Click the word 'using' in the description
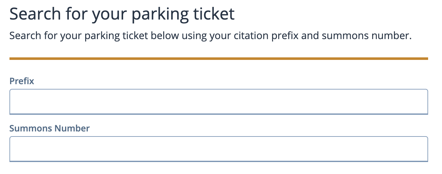Image resolution: width=442 pixels, height=174 pixels. tap(193, 36)
